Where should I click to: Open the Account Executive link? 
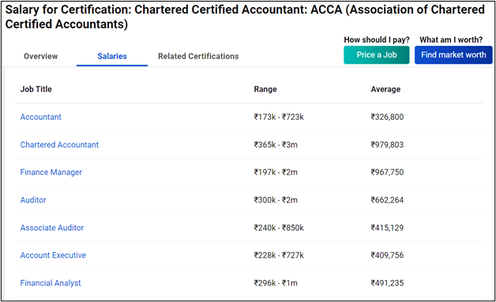click(x=53, y=255)
